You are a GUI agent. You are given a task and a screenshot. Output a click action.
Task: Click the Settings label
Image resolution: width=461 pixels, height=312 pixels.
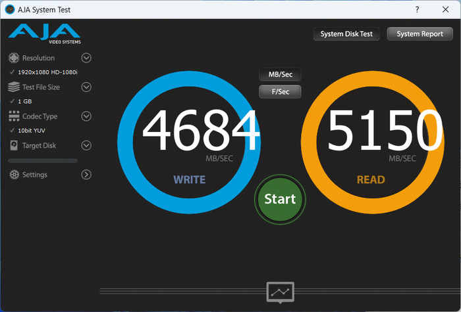35,175
